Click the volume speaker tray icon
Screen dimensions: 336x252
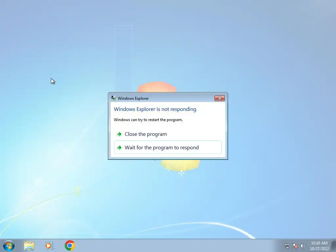pyautogui.click(x=303, y=246)
